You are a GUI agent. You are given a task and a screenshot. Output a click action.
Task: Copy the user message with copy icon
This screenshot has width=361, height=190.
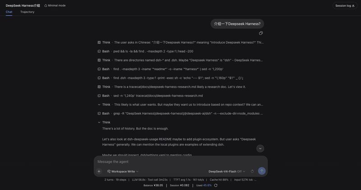[261, 33]
